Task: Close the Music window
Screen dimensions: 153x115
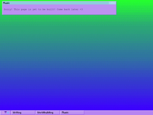Action: pyautogui.click(x=115, y=3)
